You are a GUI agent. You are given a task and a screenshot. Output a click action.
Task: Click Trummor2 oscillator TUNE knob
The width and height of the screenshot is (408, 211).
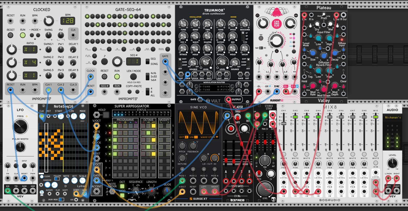183,24
